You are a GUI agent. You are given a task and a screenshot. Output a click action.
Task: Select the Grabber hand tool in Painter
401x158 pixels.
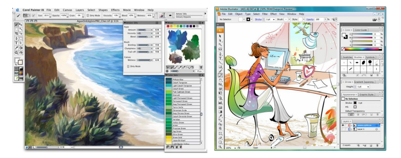[x=21, y=53]
